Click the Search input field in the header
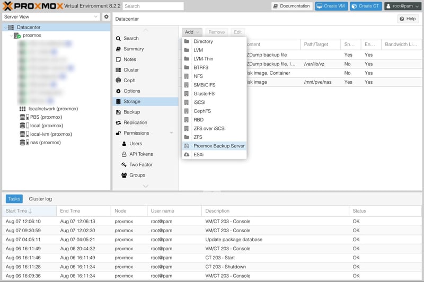424x282 pixels. tap(153, 6)
